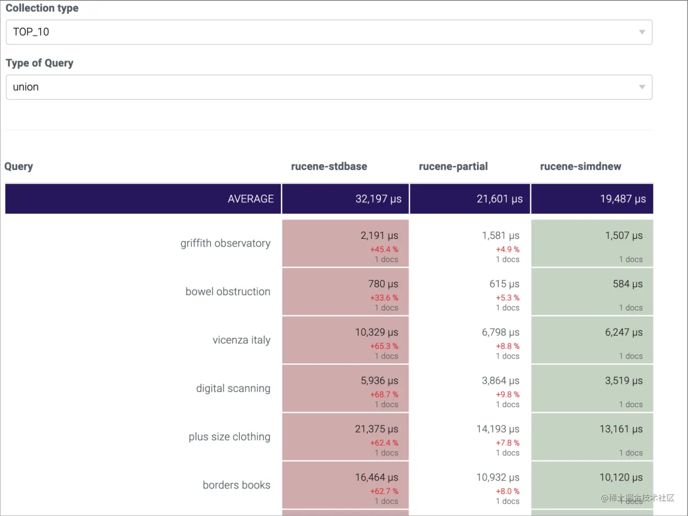This screenshot has width=688, height=516.
Task: Click the 6,798 μs rucene-partial cell
Action: click(x=470, y=340)
